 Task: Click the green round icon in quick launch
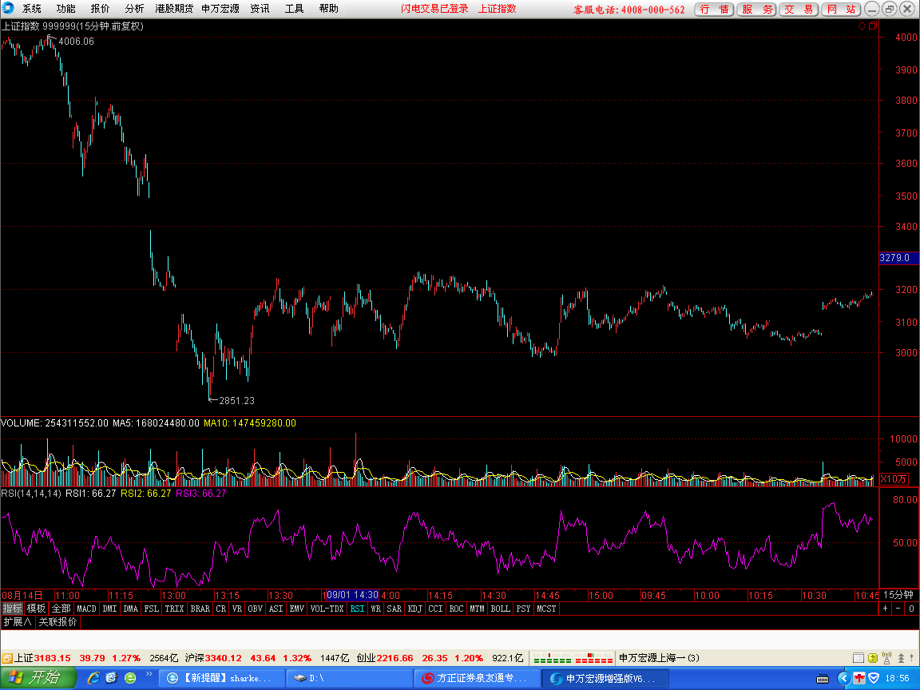click(130, 678)
